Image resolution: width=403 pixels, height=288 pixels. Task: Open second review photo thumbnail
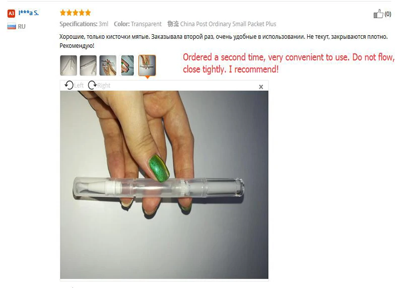(x=88, y=65)
